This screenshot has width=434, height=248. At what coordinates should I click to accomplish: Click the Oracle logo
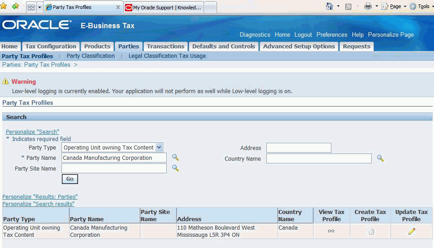point(37,25)
